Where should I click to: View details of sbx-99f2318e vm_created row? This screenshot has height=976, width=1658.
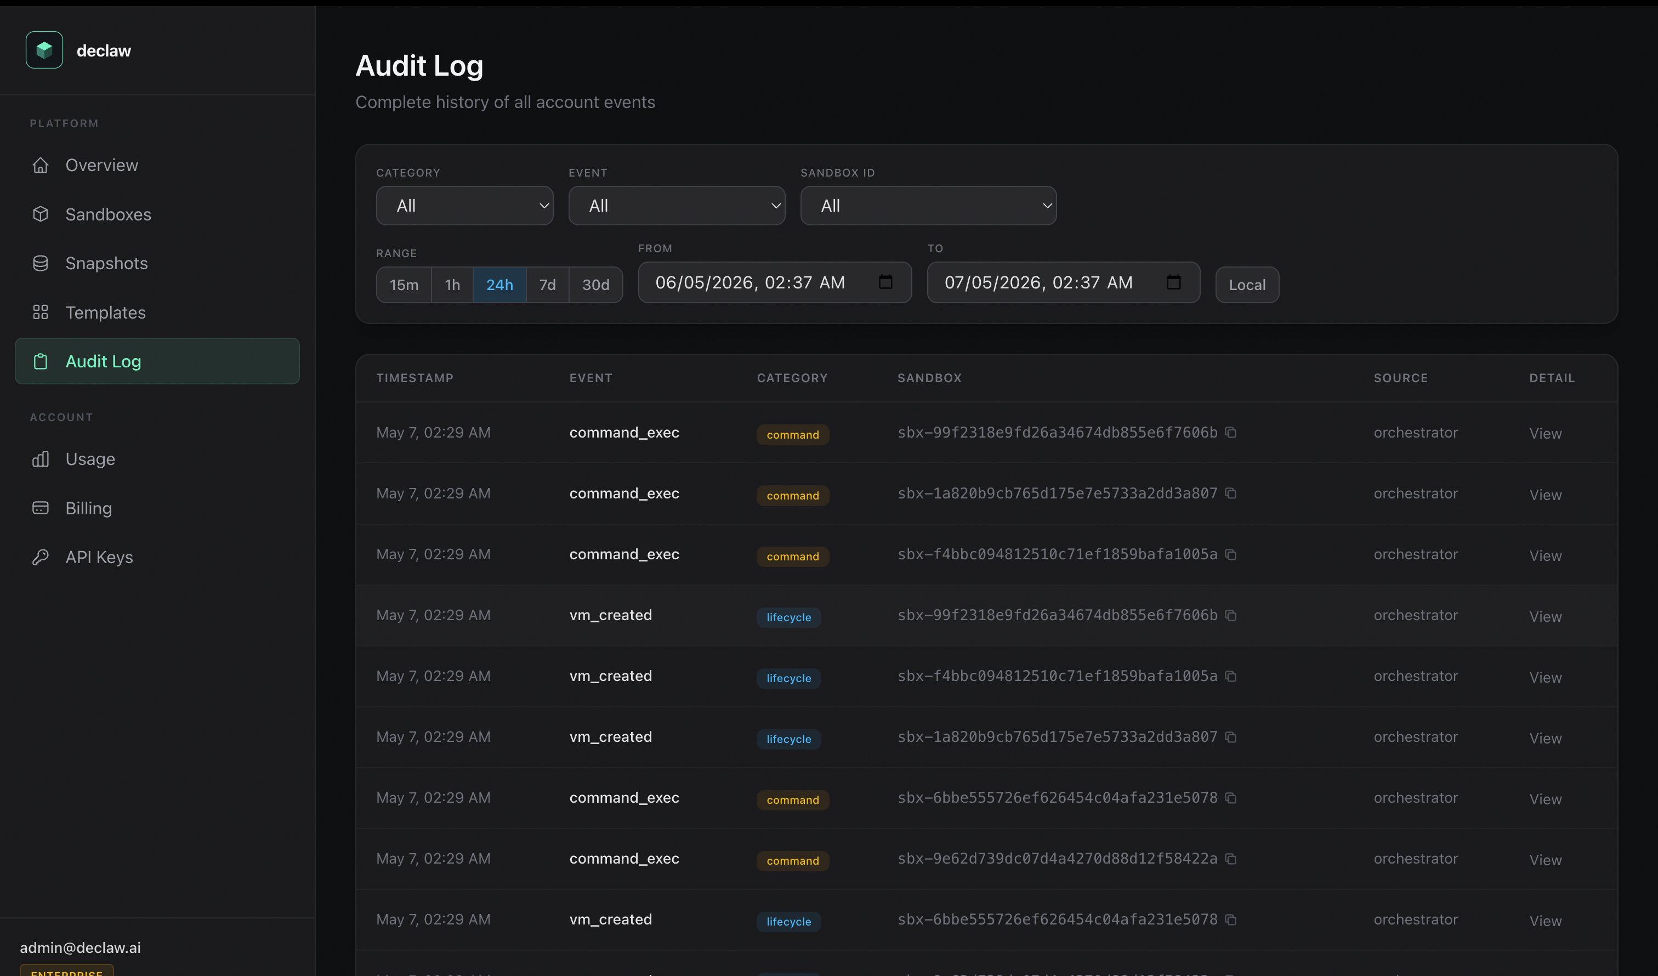(1545, 617)
